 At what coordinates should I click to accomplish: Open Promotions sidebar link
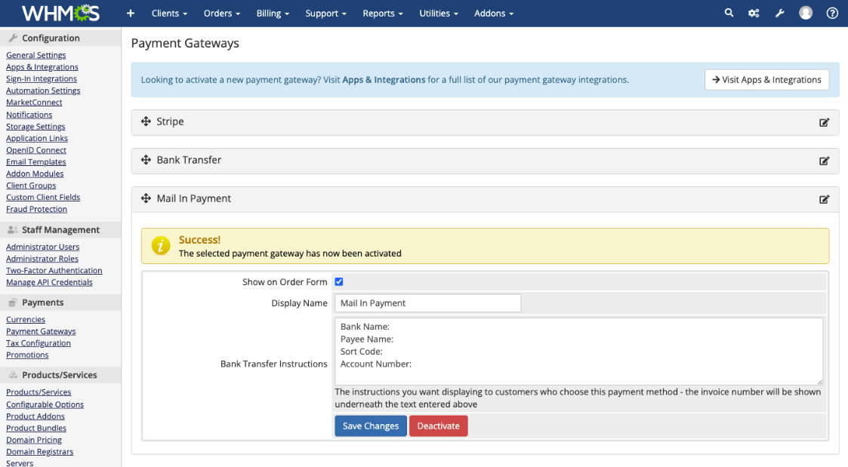point(27,355)
